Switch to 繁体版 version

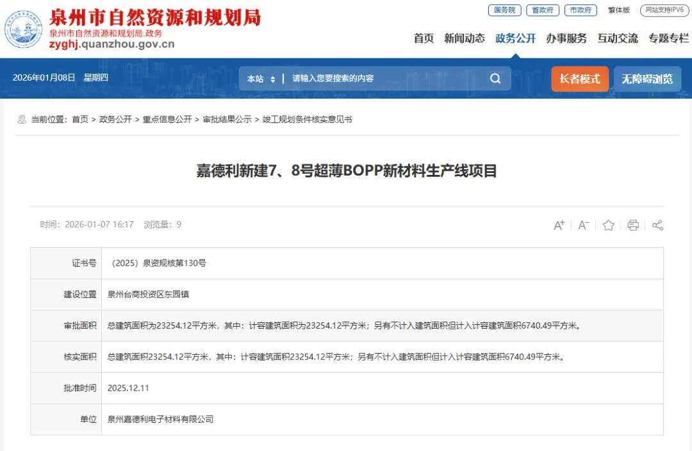pyautogui.click(x=619, y=10)
